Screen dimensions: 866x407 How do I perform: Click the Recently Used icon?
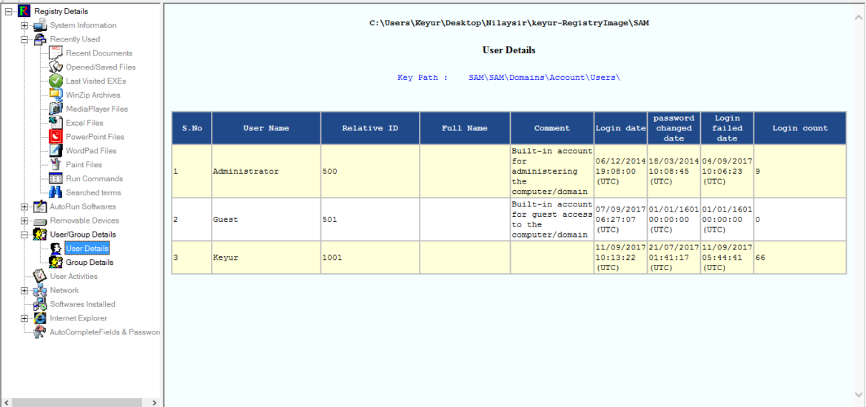[40, 39]
